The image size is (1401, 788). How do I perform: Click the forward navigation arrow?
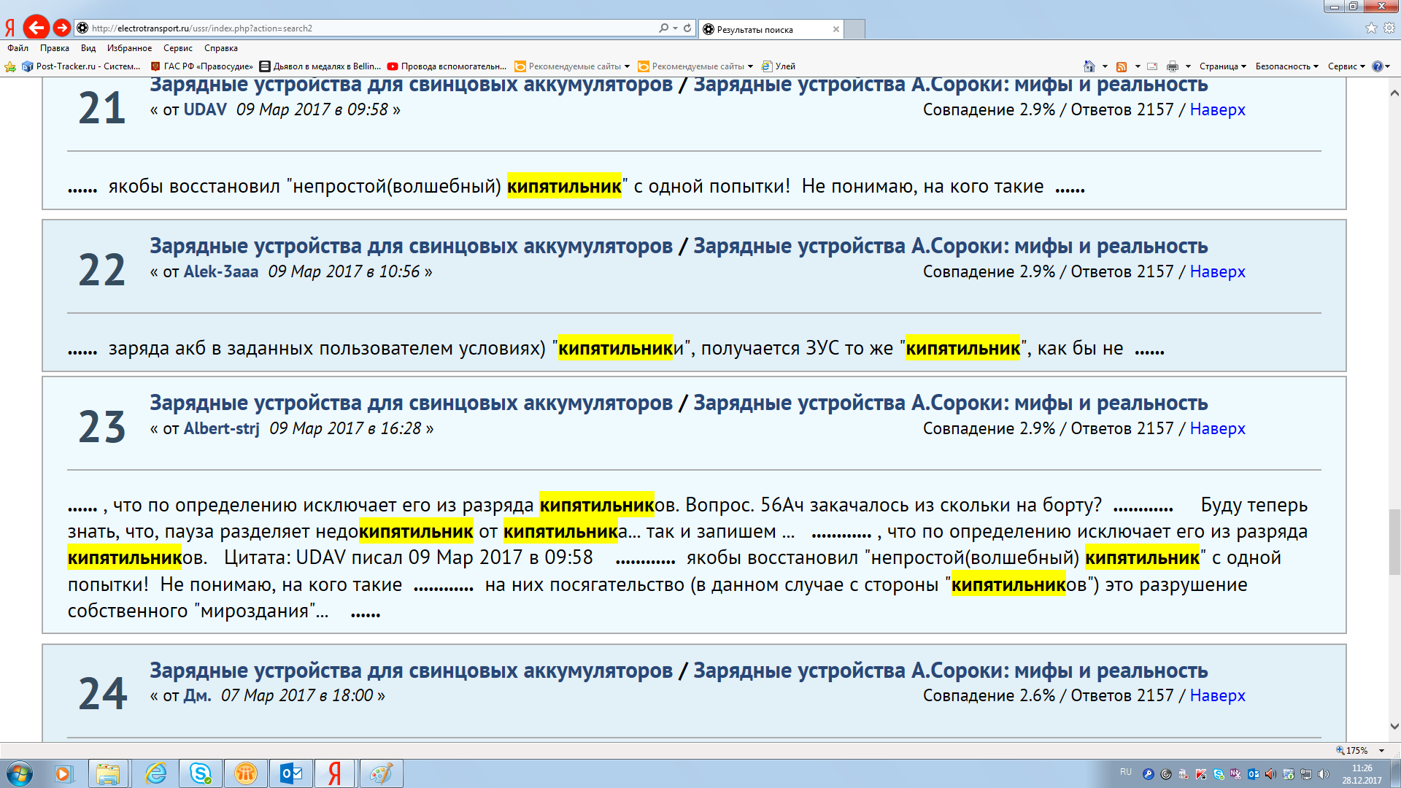[62, 28]
